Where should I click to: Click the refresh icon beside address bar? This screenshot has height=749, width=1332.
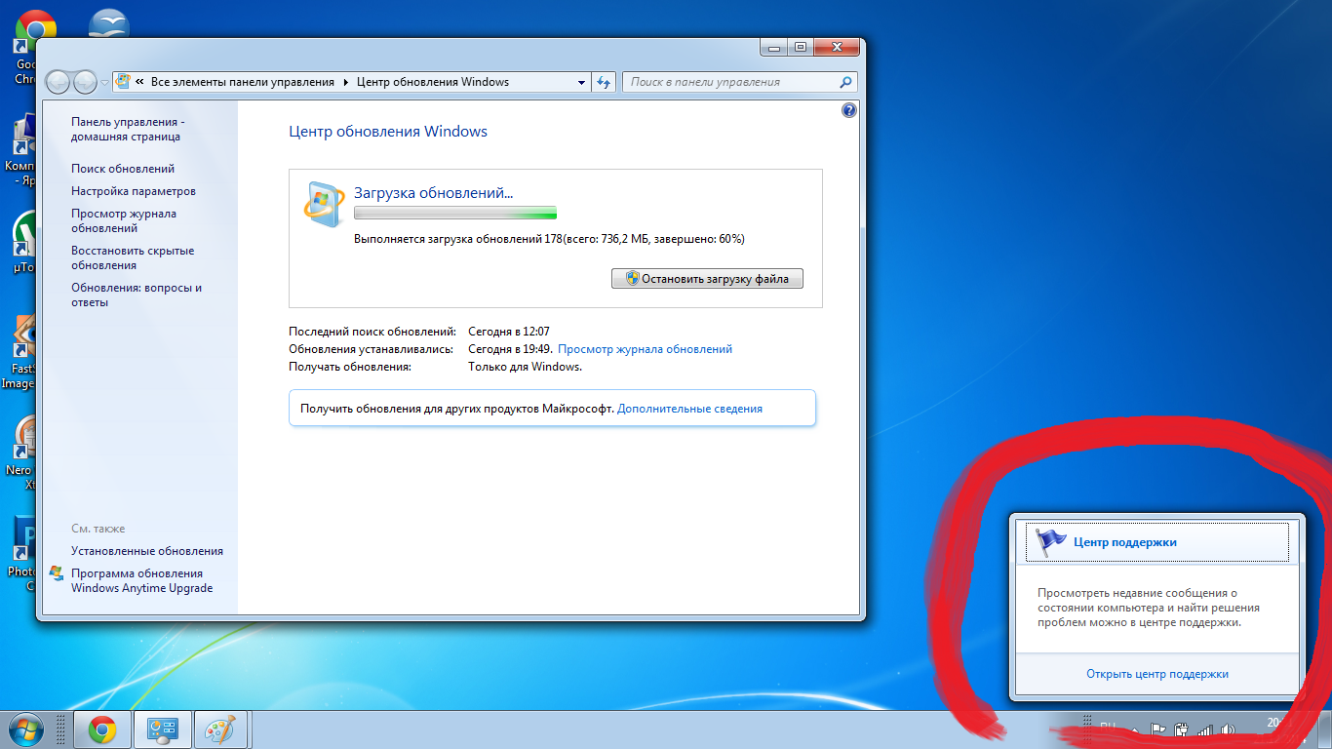coord(604,82)
